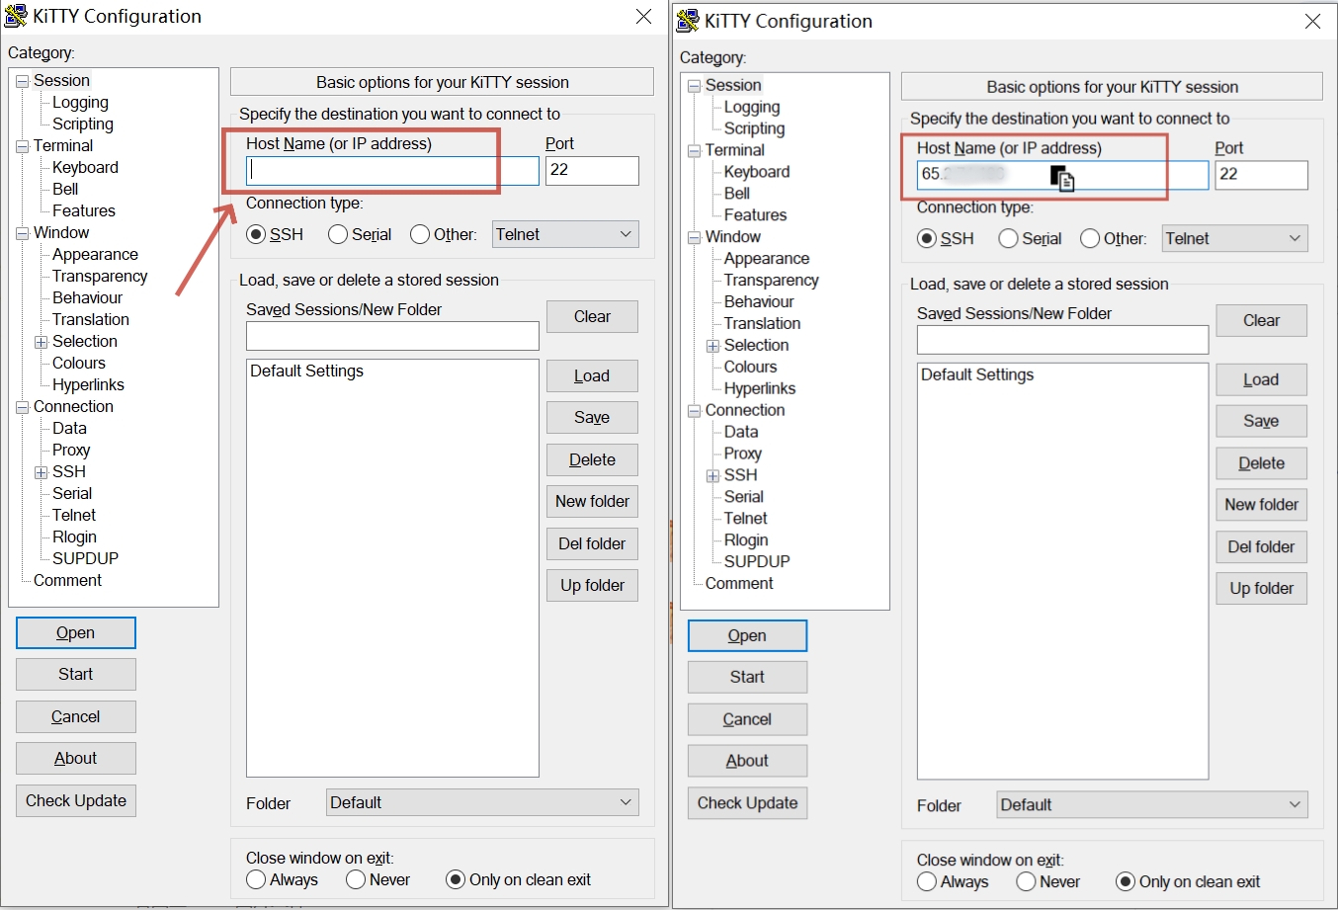Click About button in right window
Screen dimensions: 1338x910
(747, 761)
